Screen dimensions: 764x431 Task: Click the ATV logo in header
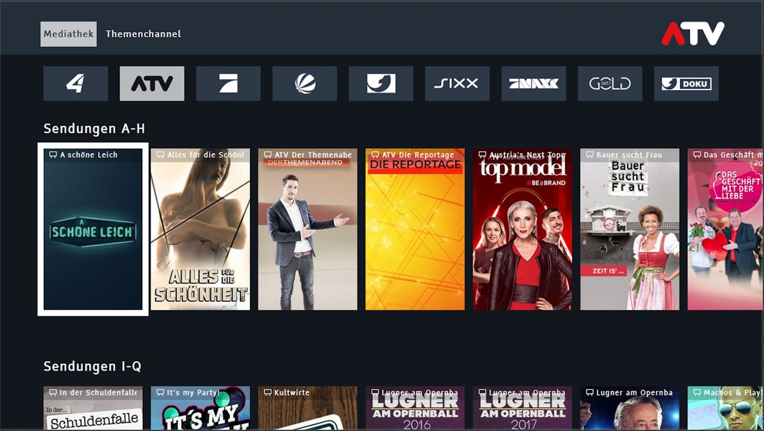pos(693,34)
